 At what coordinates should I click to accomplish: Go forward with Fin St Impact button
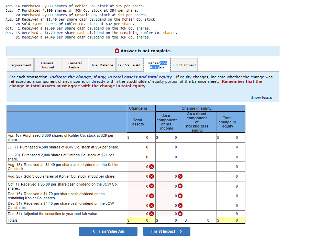(x=167, y=231)
